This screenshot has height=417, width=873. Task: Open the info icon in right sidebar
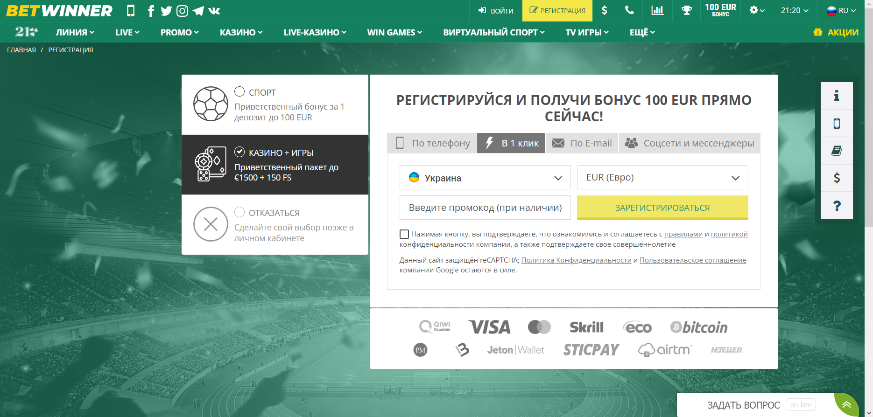coord(837,96)
